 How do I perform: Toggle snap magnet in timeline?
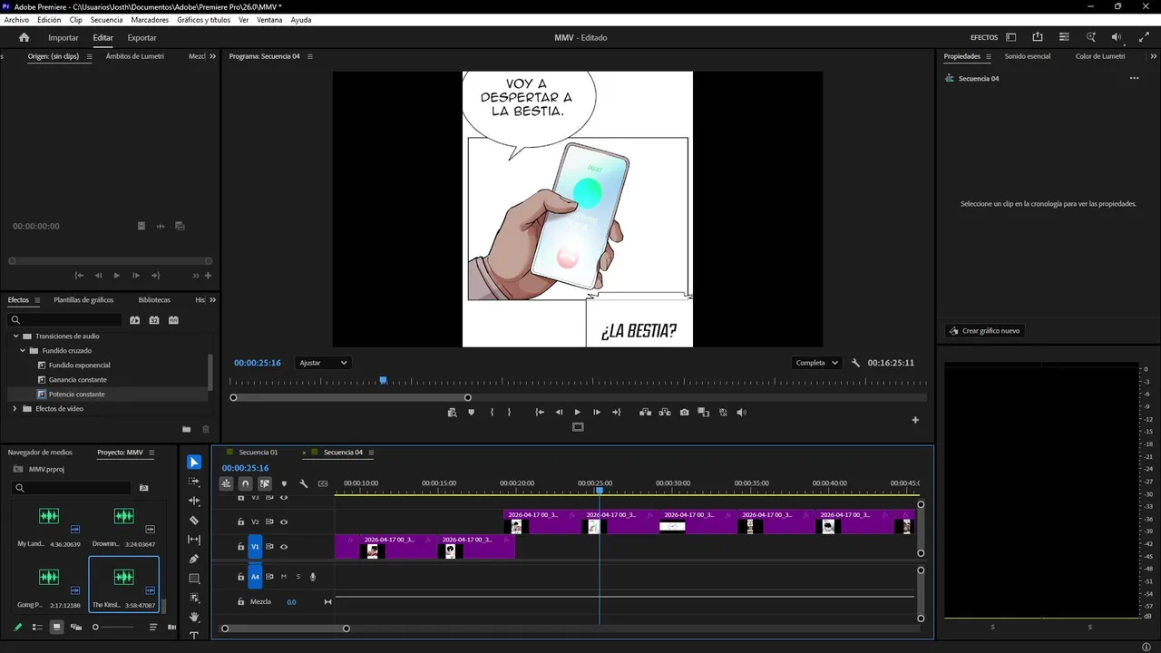point(245,484)
